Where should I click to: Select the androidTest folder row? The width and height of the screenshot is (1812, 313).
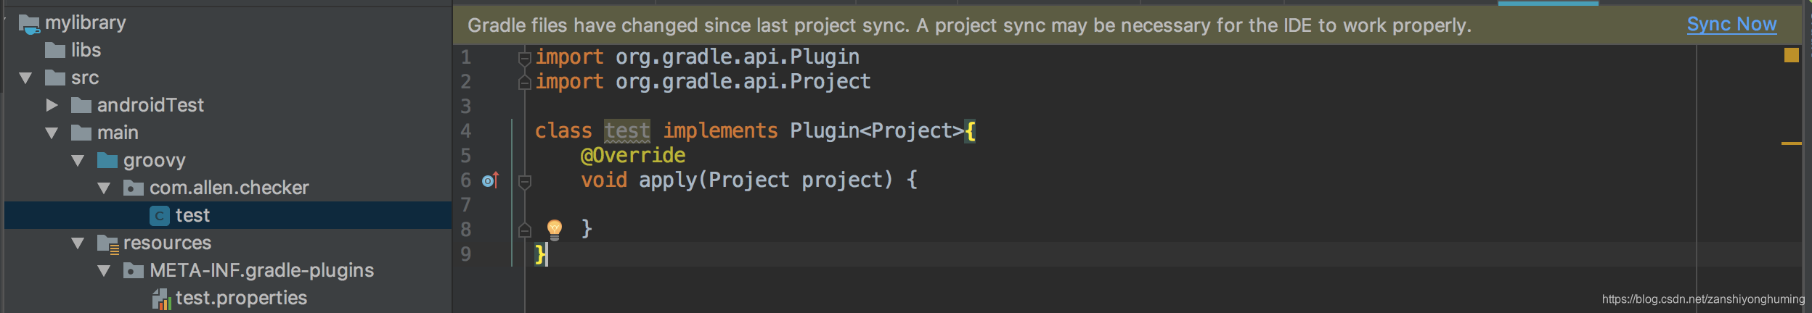228,105
